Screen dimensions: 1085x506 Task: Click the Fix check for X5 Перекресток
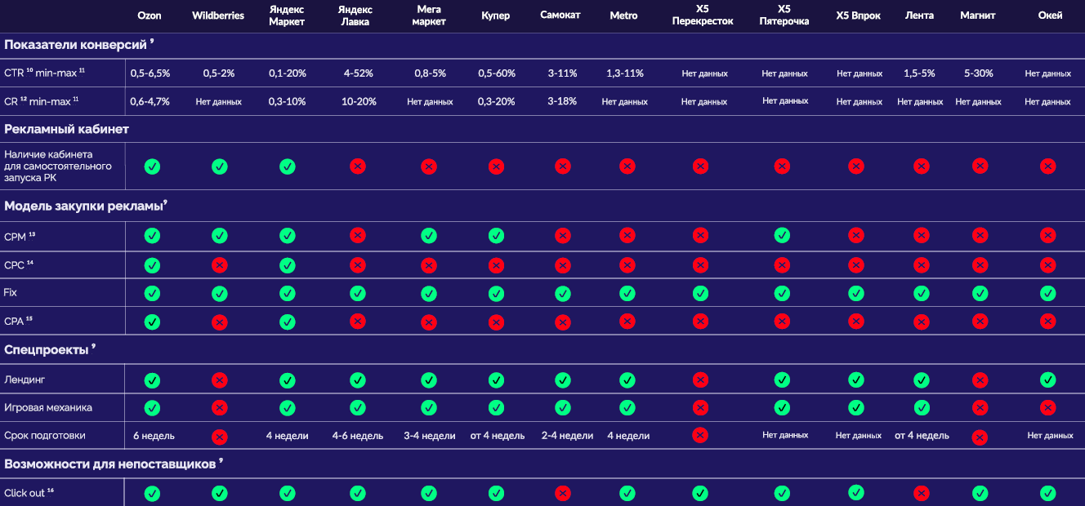click(700, 293)
